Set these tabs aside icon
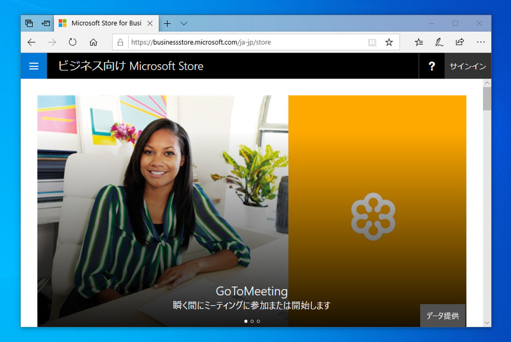 [x=46, y=24]
